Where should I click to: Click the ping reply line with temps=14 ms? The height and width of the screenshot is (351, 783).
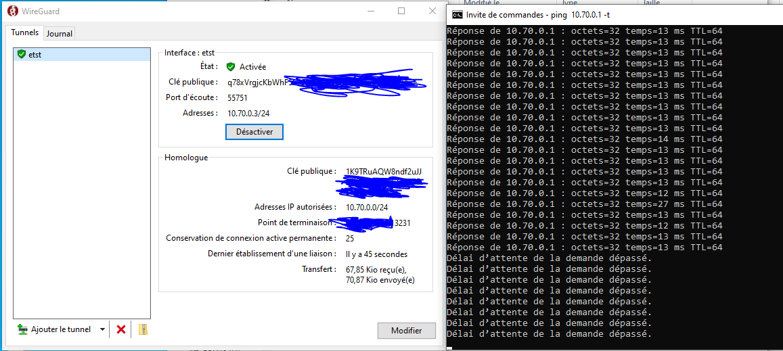pyautogui.click(x=584, y=139)
